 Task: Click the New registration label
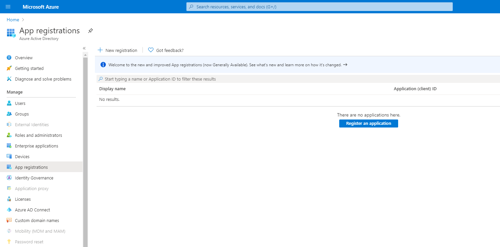point(121,50)
